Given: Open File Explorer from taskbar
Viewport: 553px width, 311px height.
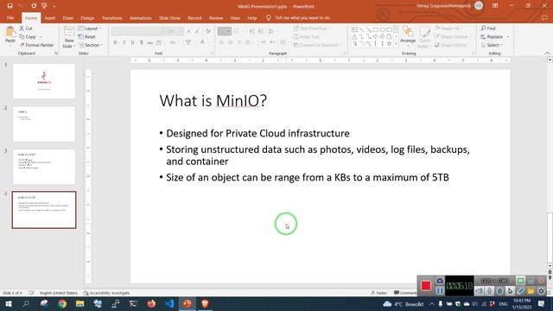Looking at the screenshot, I should click(x=80, y=303).
